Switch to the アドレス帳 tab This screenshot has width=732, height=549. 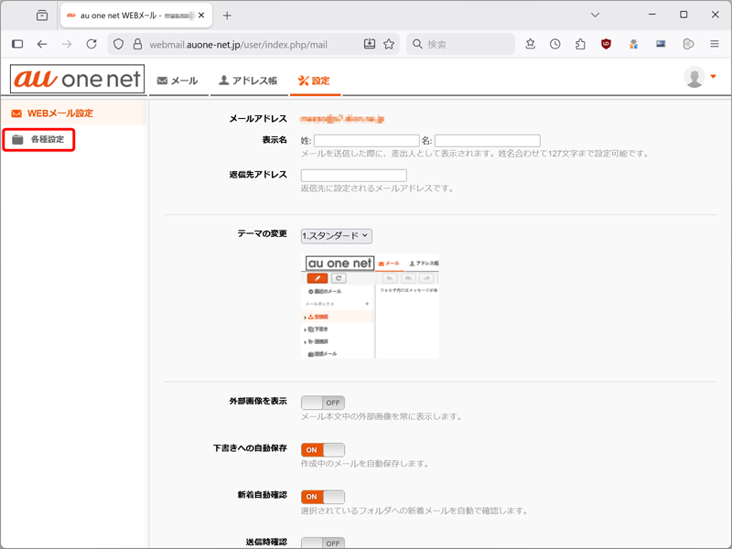(x=248, y=81)
